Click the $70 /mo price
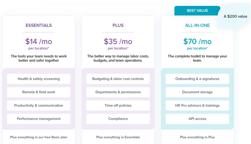This screenshot has width=251, height=144. coord(197,42)
